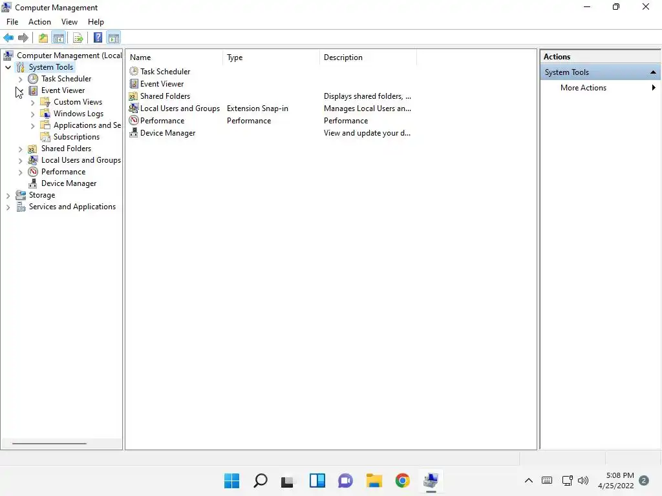Open the View menu
The image size is (662, 496).
click(69, 22)
